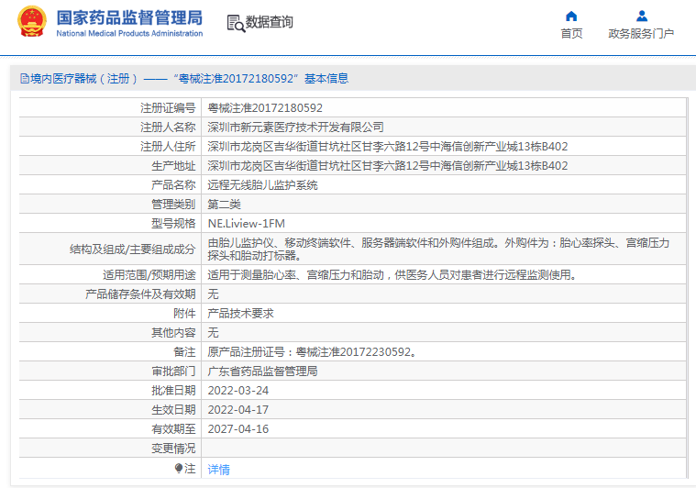Click the document icon before 境内医疗器械
Screen dimensions: 696x488
point(25,79)
